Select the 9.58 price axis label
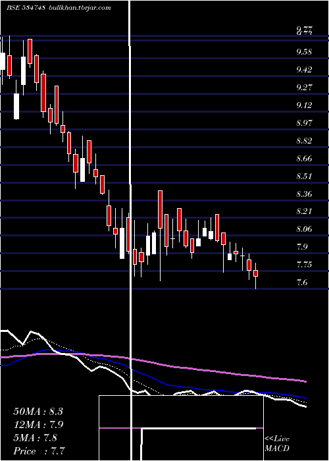 tap(304, 52)
